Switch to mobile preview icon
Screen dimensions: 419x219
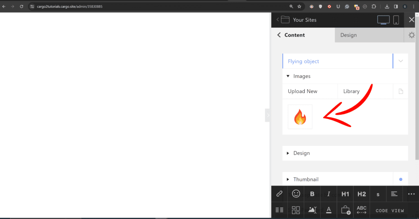pos(396,20)
